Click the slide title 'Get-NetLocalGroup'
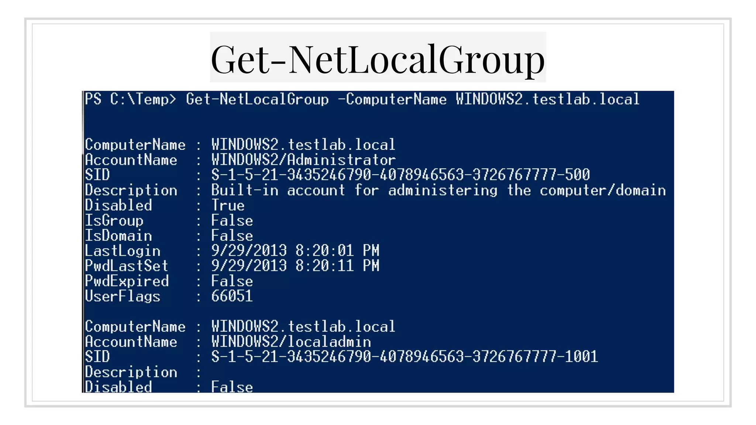This screenshot has width=756, height=425. (x=378, y=59)
